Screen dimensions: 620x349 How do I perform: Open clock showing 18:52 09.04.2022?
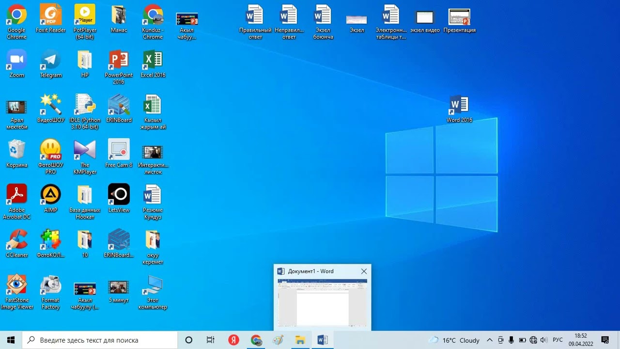coord(581,340)
